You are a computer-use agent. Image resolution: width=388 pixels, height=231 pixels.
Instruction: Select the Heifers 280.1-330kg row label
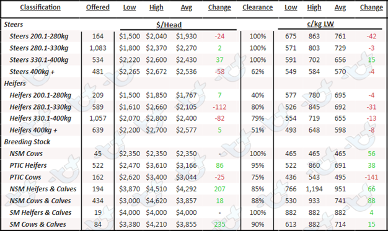pos(40,107)
